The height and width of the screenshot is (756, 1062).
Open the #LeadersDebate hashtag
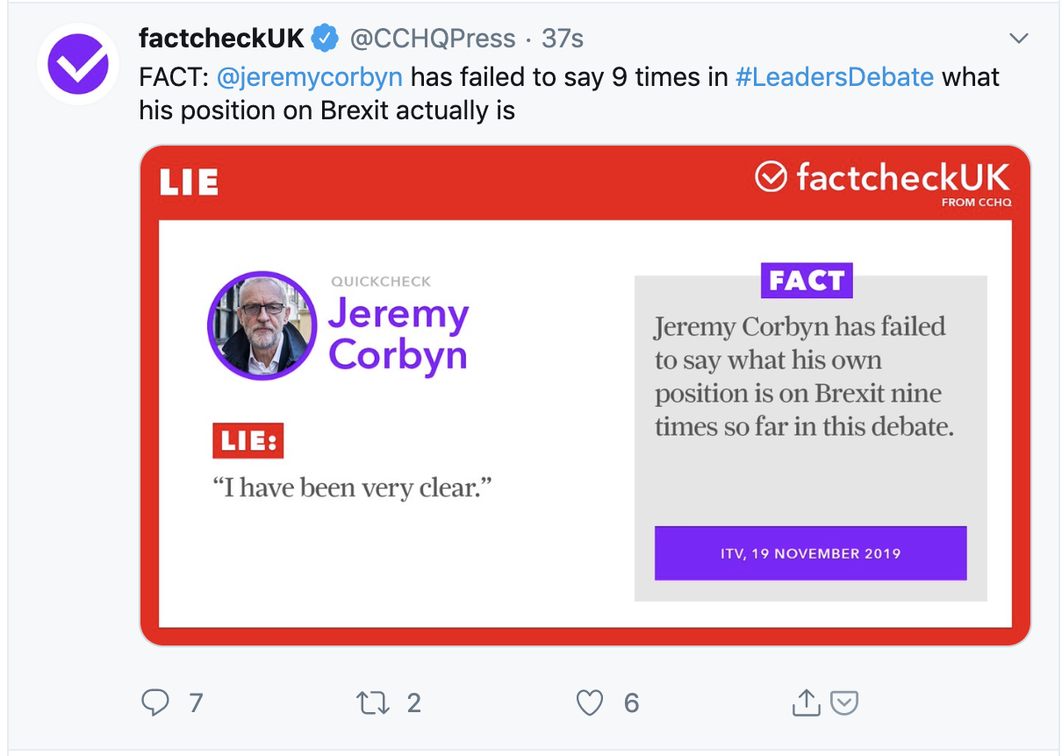pos(834,77)
